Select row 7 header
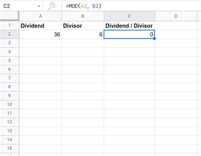The width and height of the screenshot is (201, 156). point(9,78)
